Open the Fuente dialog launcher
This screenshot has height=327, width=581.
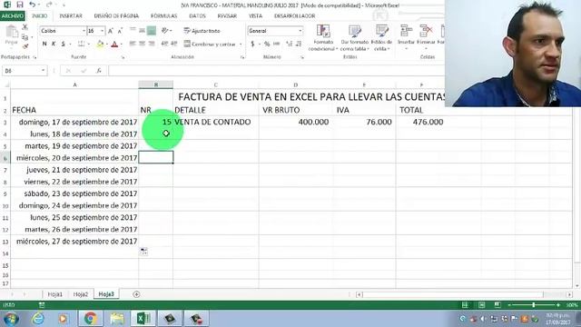click(x=123, y=57)
